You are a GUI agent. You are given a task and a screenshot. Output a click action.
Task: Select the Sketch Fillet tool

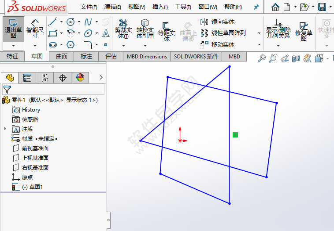(88, 45)
